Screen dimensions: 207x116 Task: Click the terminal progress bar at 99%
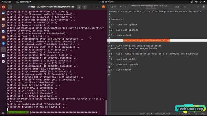coord(53,112)
